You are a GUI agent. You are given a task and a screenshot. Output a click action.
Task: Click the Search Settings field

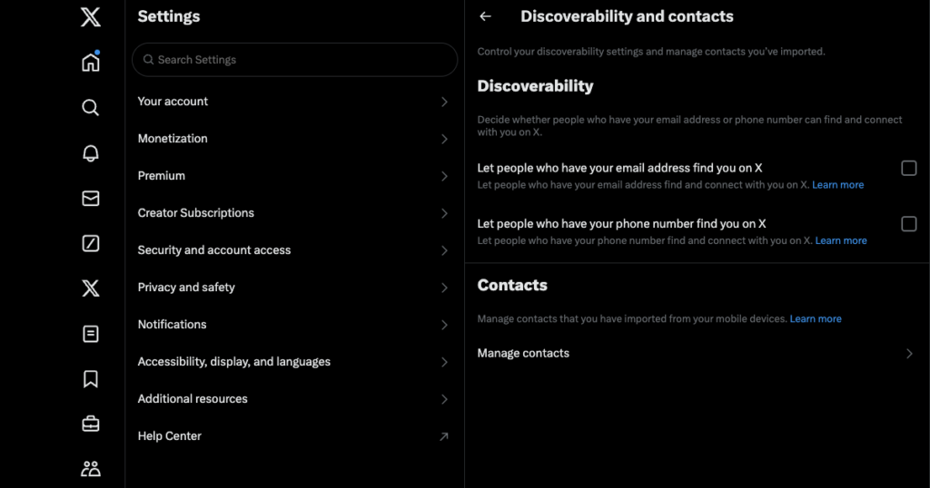(x=294, y=60)
